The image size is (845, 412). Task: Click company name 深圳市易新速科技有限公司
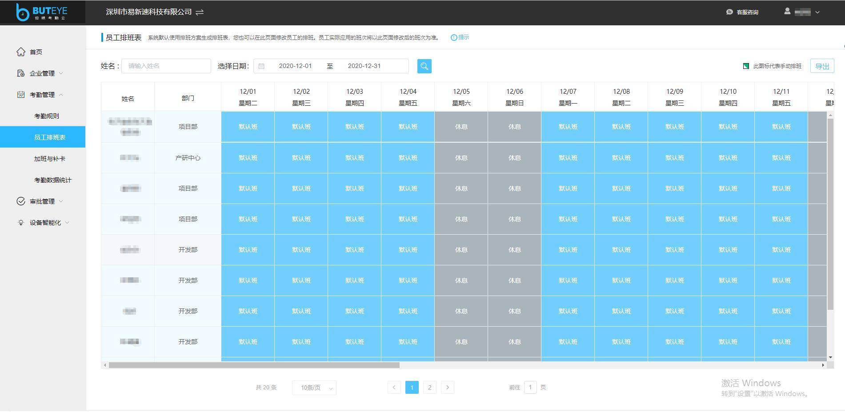tap(149, 12)
